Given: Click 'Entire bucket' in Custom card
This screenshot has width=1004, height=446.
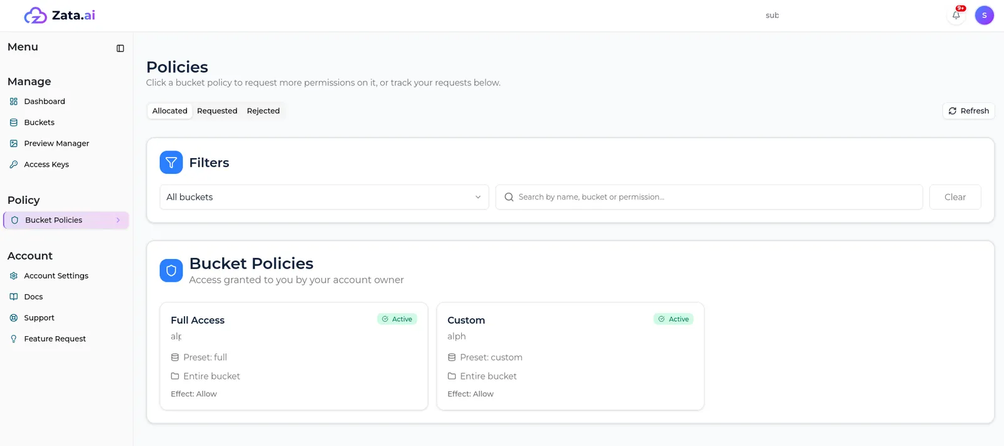Looking at the screenshot, I should coord(488,376).
